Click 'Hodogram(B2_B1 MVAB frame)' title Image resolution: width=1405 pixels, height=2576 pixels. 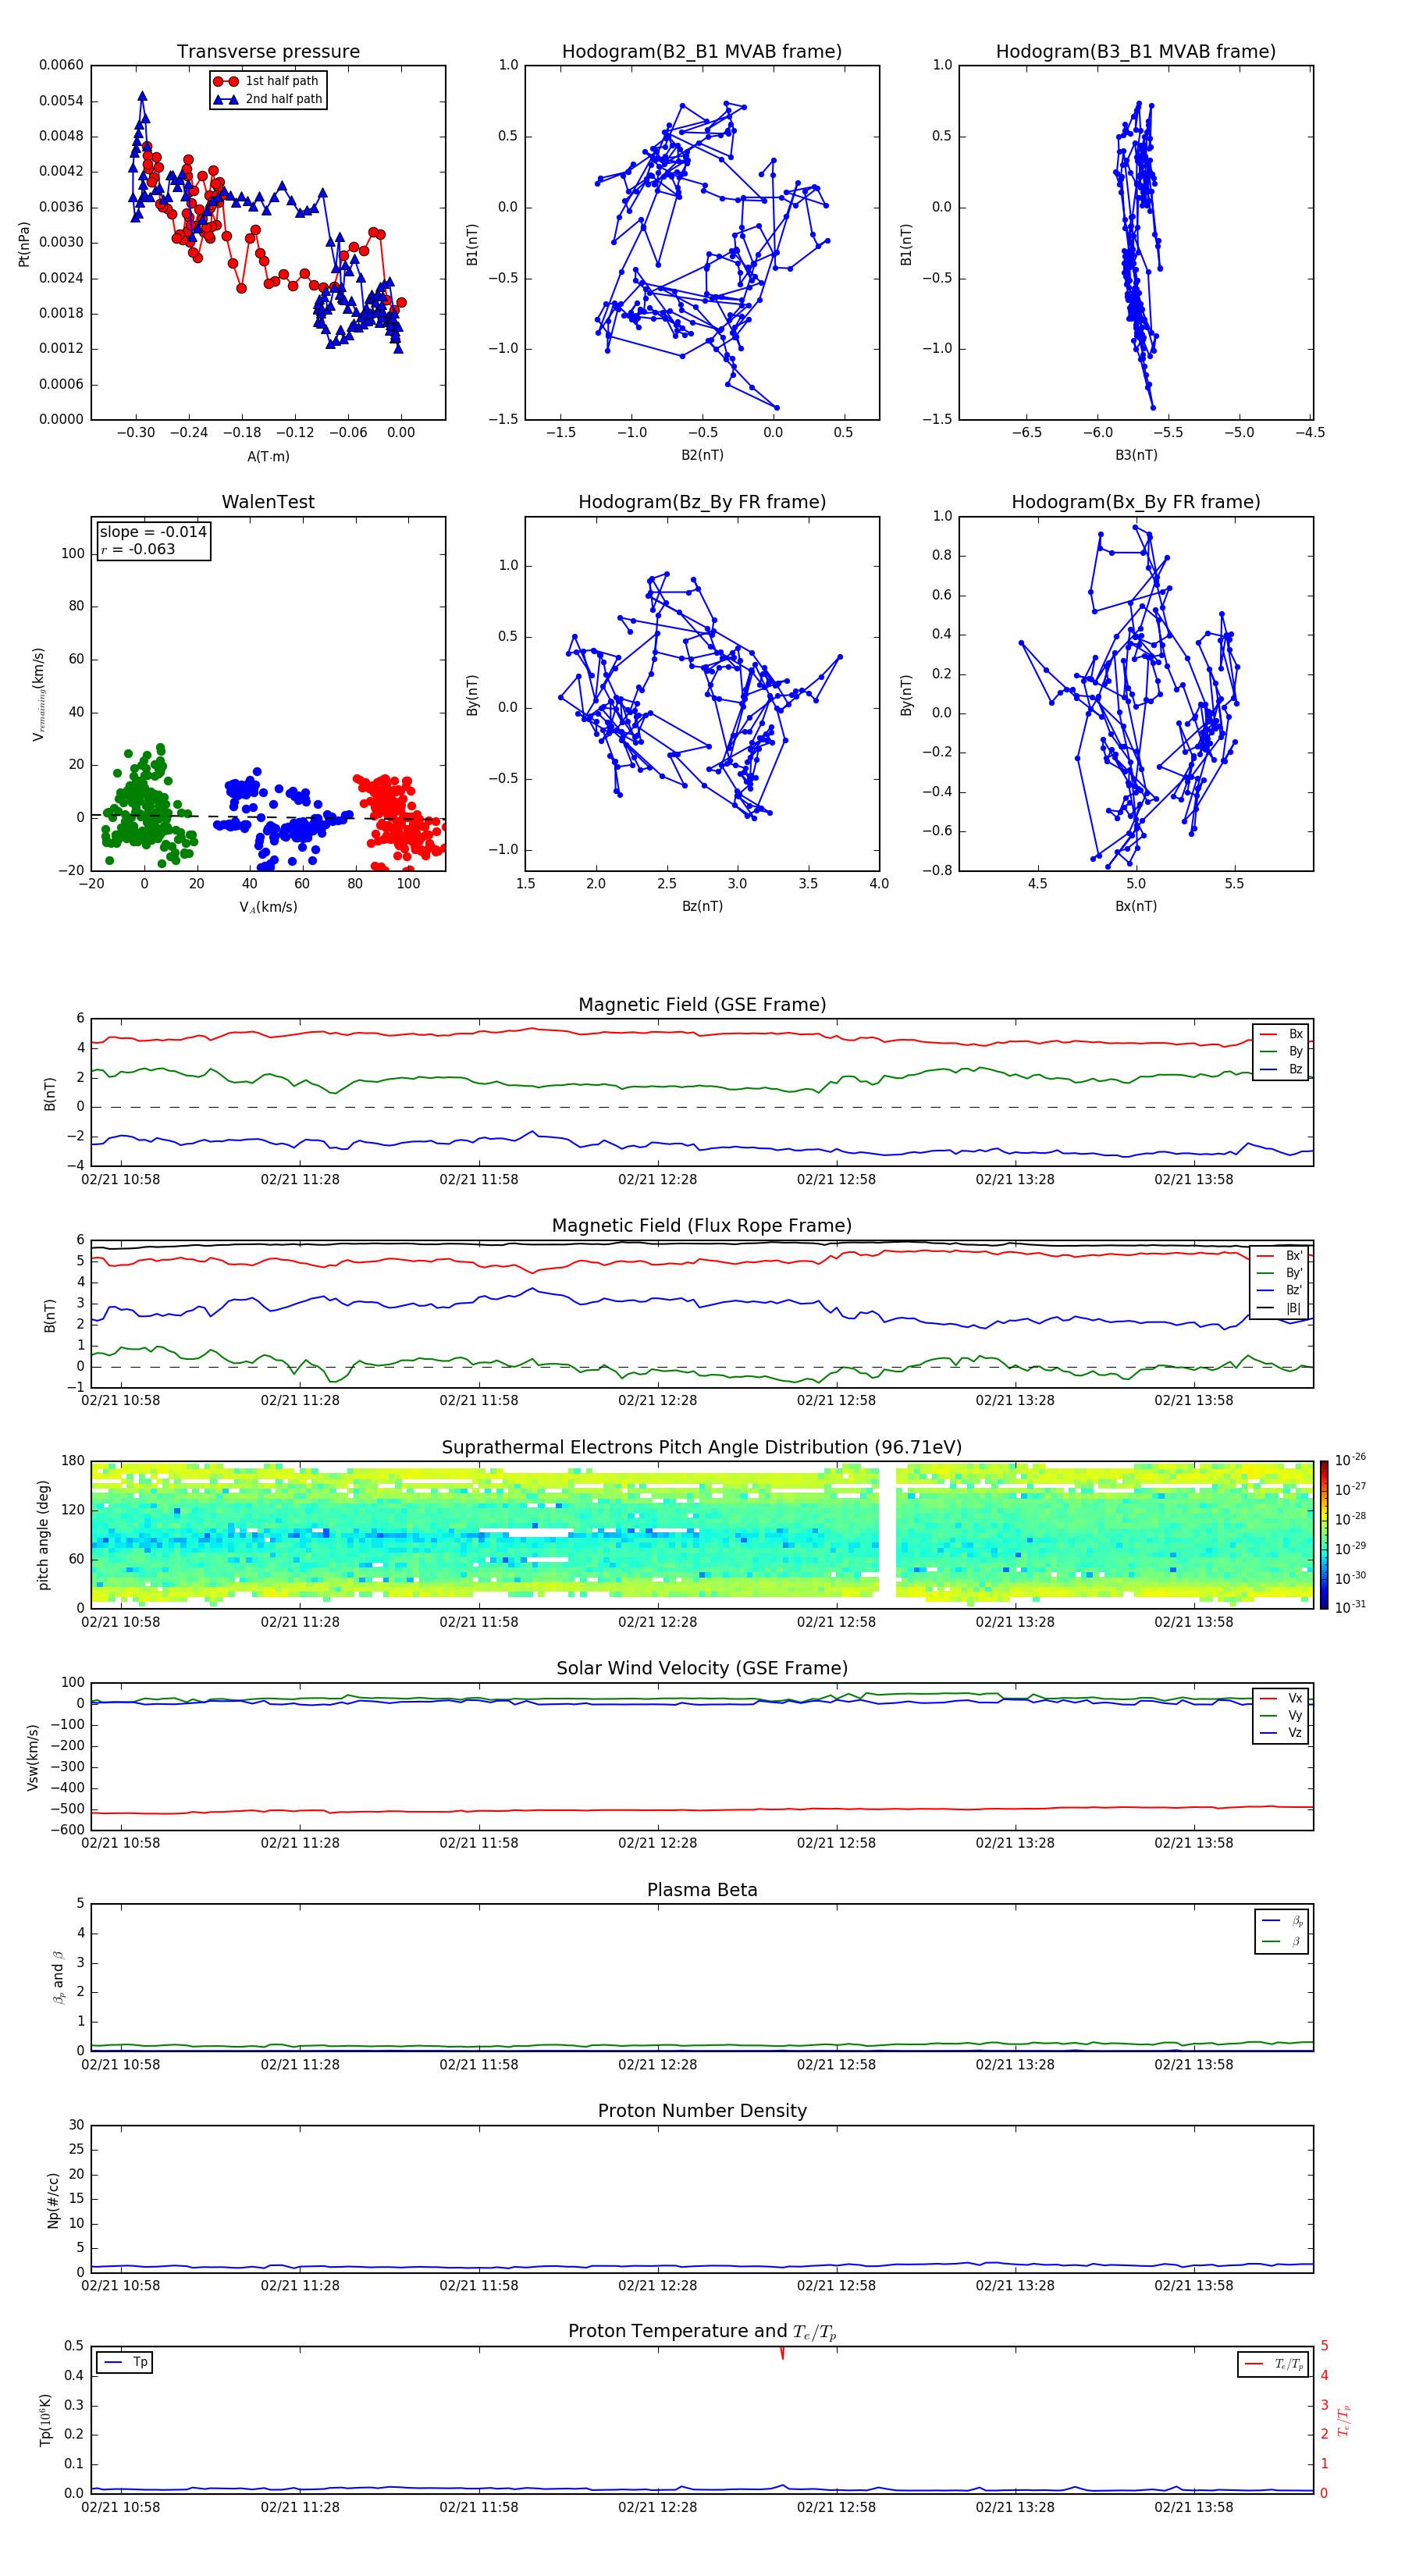(x=702, y=52)
